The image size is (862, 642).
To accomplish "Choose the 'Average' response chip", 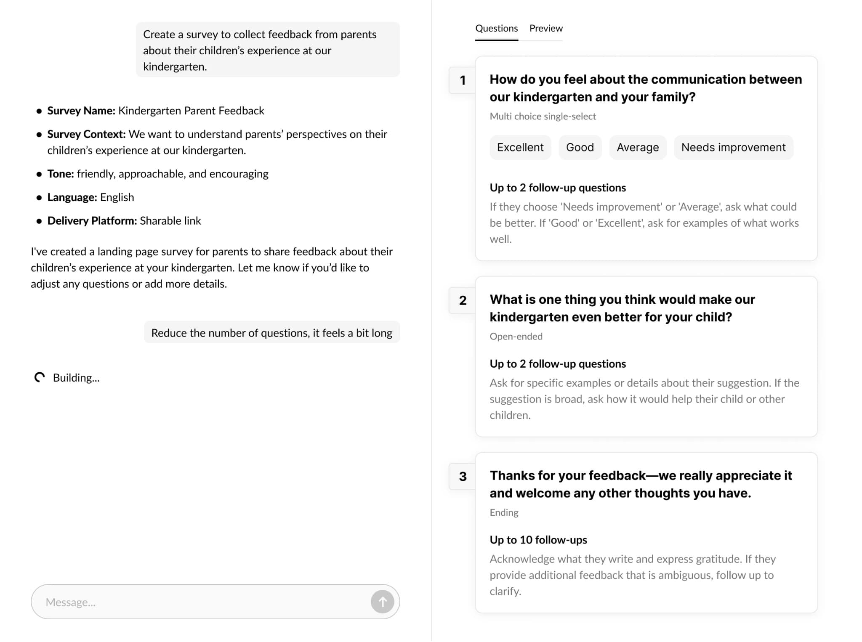I will [x=638, y=147].
